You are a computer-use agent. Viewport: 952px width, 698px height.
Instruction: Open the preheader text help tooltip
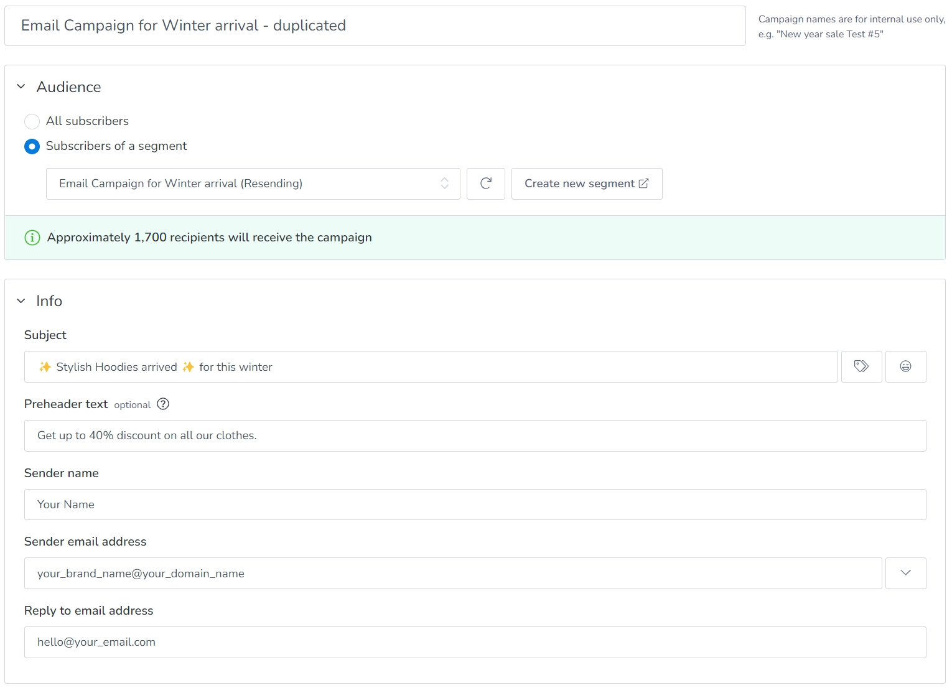[x=163, y=404]
